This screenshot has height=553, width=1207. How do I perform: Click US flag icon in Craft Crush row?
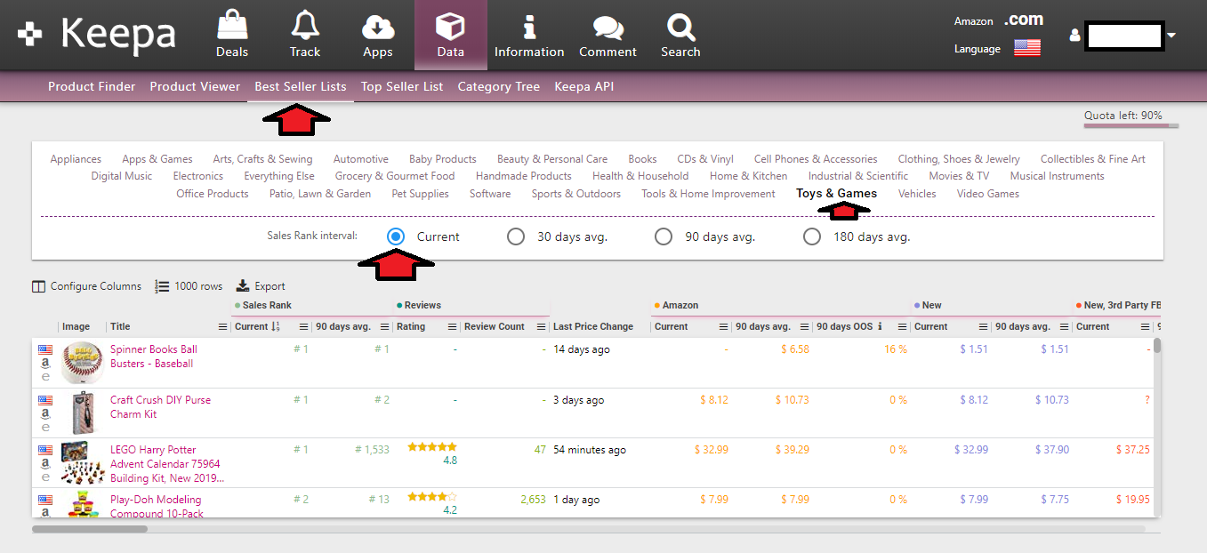click(45, 400)
